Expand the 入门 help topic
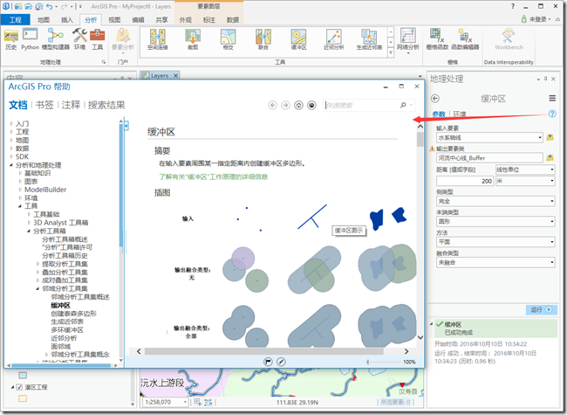Viewport: 567px width, 415px height. [11, 123]
